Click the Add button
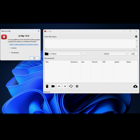Viewport: 140px width, 140px height. [133, 54]
